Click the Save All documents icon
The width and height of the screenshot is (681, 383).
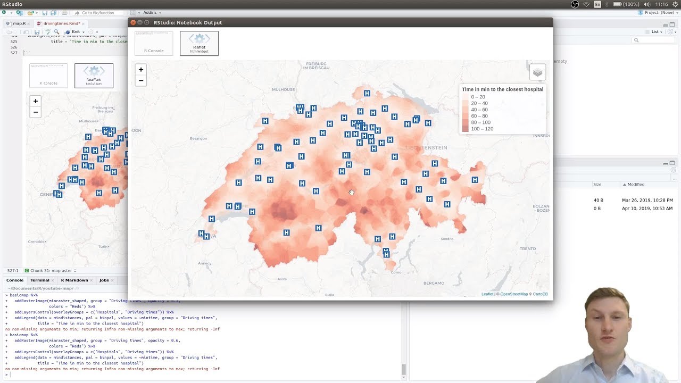click(53, 13)
